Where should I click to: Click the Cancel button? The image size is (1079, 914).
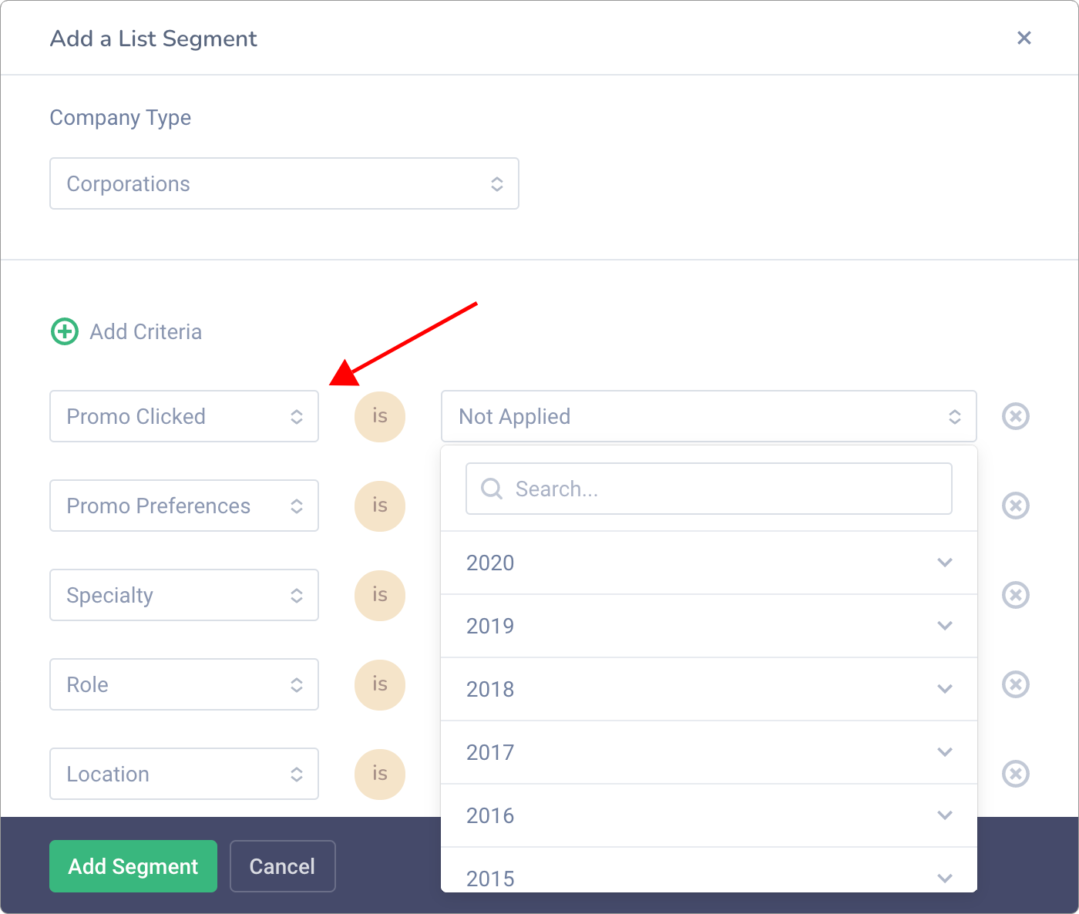pos(283,866)
